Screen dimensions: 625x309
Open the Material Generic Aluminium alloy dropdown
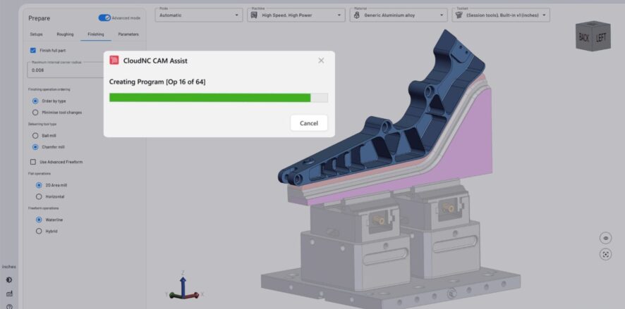coord(399,15)
